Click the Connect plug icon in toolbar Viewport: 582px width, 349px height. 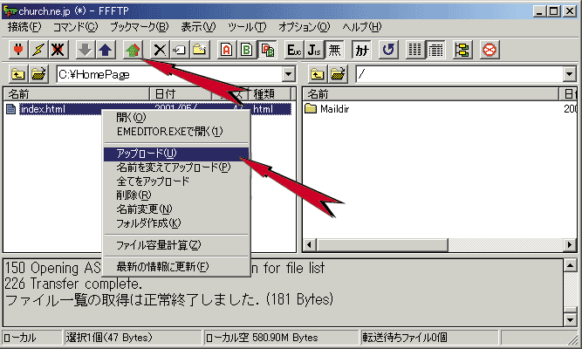17,50
